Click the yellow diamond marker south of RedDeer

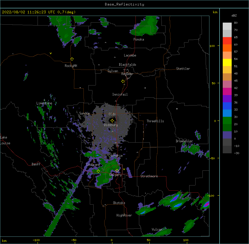tap(123, 81)
